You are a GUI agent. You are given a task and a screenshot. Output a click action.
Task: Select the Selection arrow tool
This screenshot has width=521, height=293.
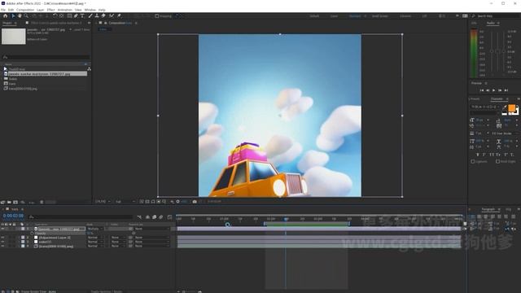coord(13,15)
